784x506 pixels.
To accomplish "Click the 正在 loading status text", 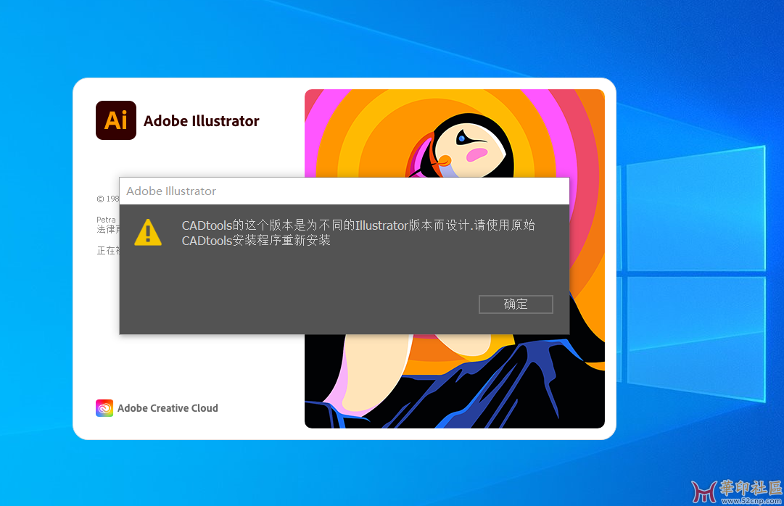I will [107, 251].
